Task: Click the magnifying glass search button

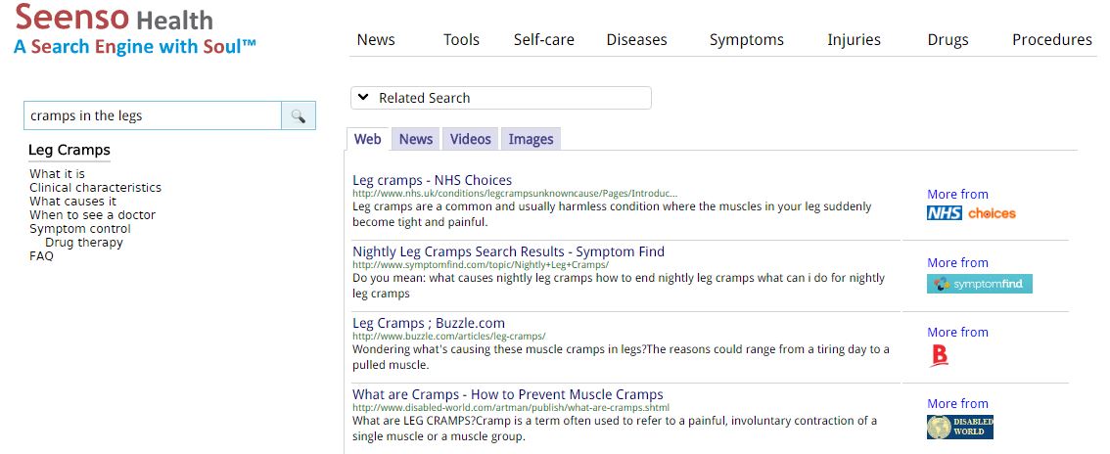Action: pos(299,116)
